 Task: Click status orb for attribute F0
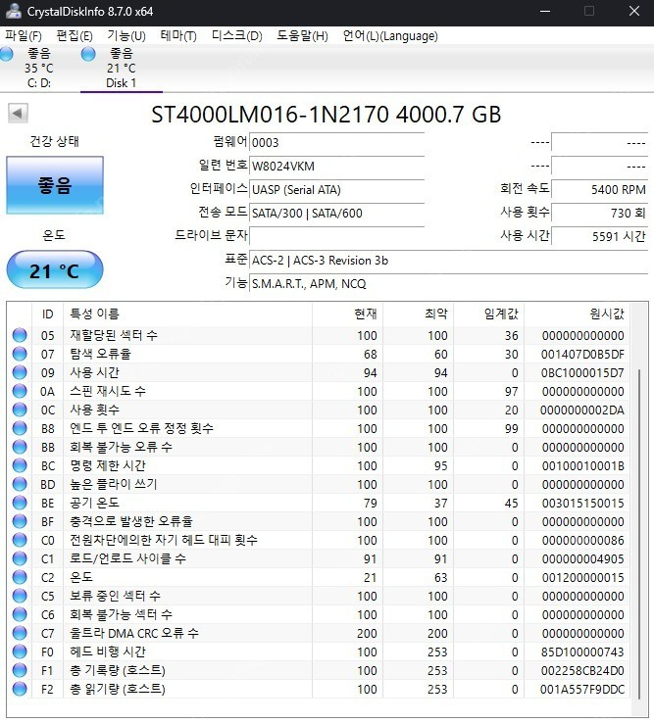click(20, 652)
